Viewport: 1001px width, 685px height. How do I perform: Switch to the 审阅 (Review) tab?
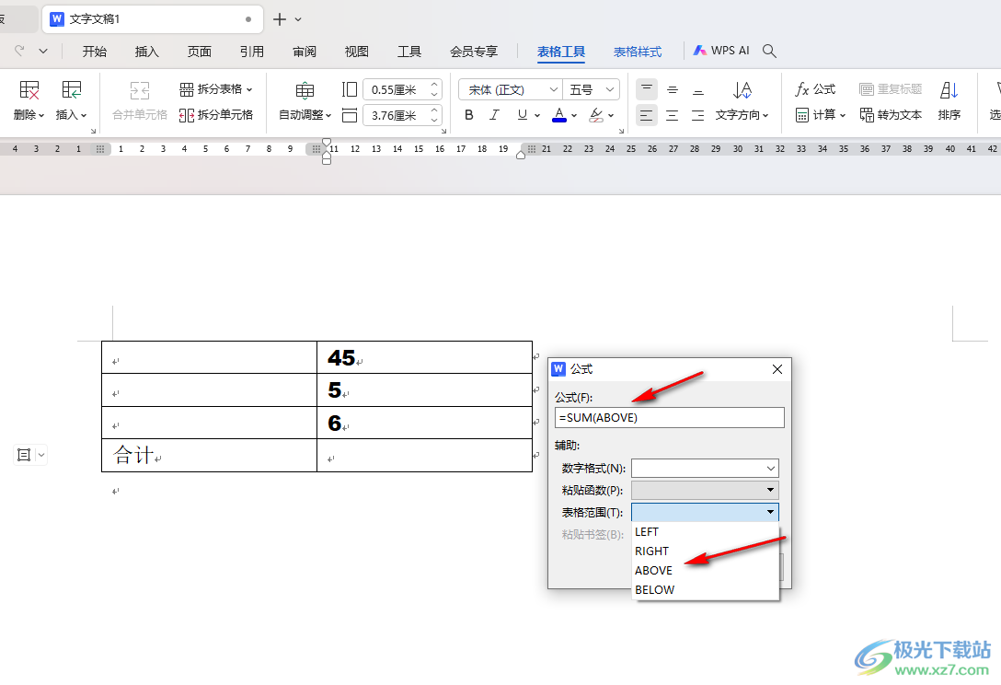(x=305, y=52)
